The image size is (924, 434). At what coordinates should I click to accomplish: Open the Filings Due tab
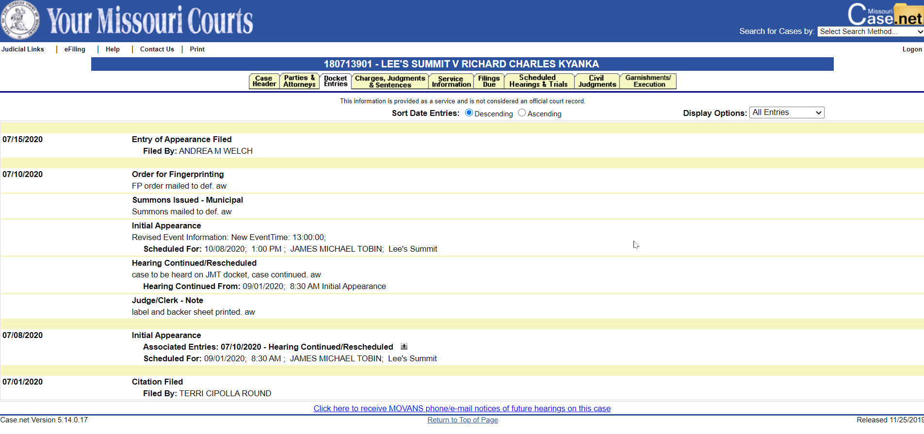489,81
